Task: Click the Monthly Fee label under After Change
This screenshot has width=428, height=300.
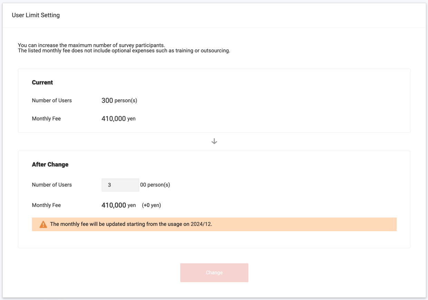Action: click(x=46, y=205)
